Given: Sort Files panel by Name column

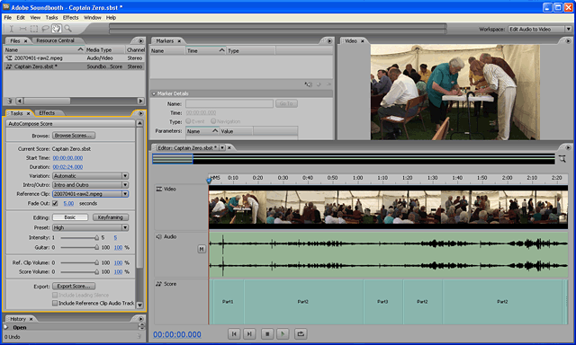Looking at the screenshot, I should [44, 49].
